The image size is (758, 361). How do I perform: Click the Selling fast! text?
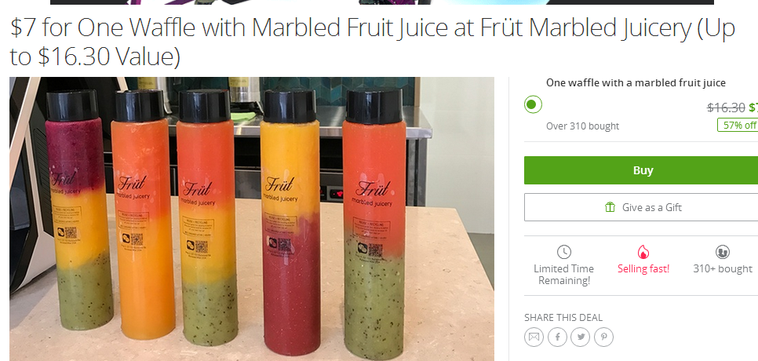tap(643, 268)
